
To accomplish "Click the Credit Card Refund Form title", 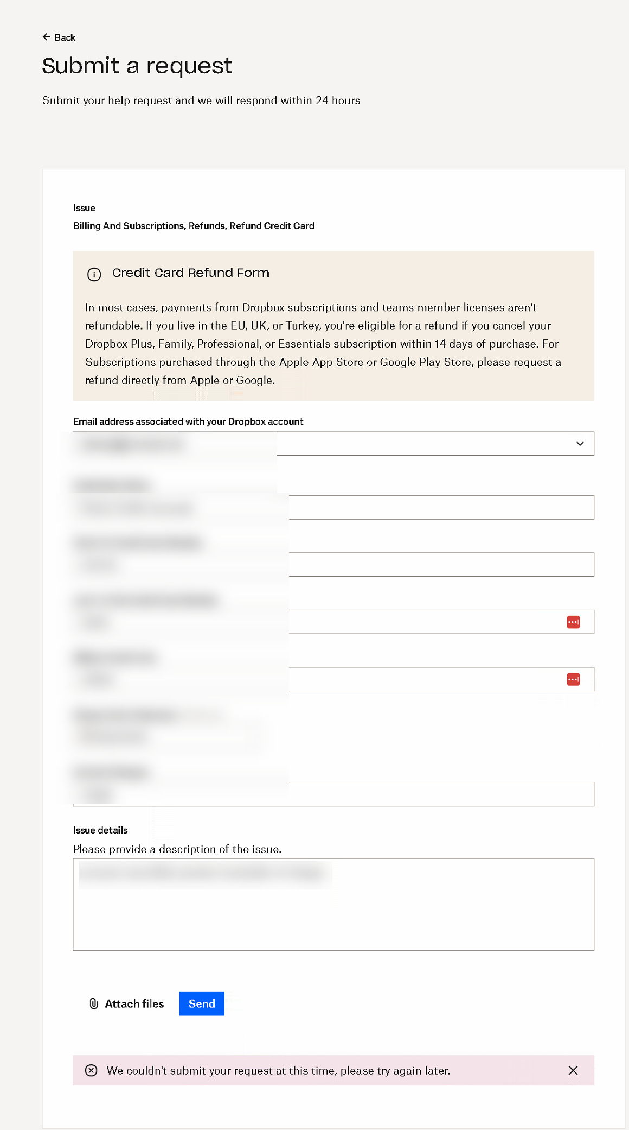I will (190, 273).
